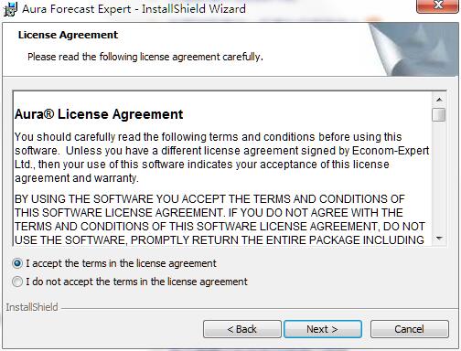Go back with the Back button
The height and width of the screenshot is (351, 461).
(x=242, y=329)
